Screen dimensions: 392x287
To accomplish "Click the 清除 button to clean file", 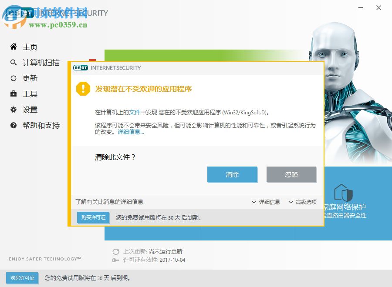I will coord(232,174).
